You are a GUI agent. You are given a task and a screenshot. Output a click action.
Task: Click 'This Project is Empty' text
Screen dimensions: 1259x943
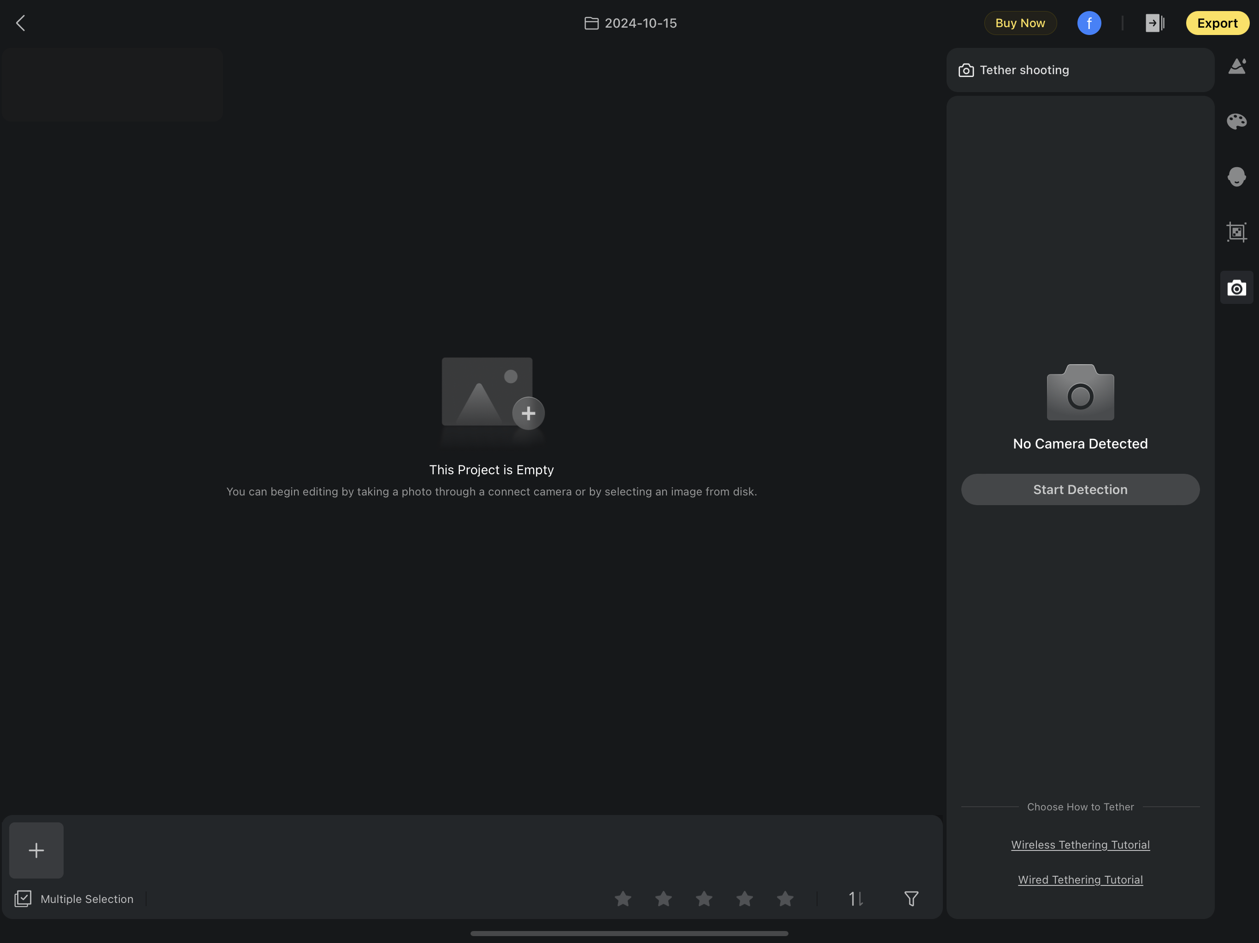(x=491, y=470)
